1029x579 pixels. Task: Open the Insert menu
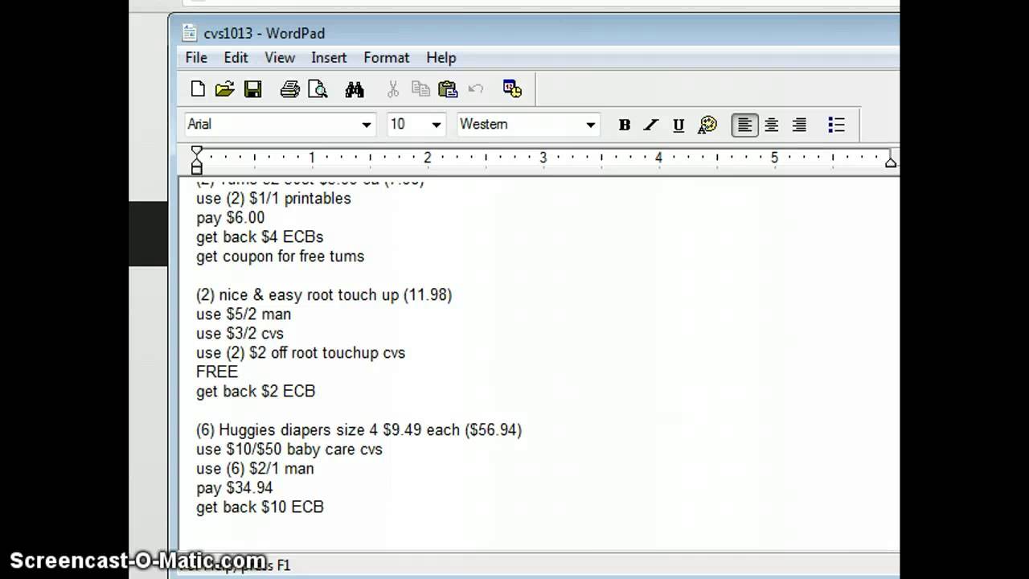pos(329,58)
